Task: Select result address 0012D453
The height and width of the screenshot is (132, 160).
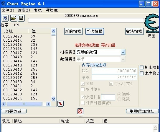Action: [x=12, y=94]
